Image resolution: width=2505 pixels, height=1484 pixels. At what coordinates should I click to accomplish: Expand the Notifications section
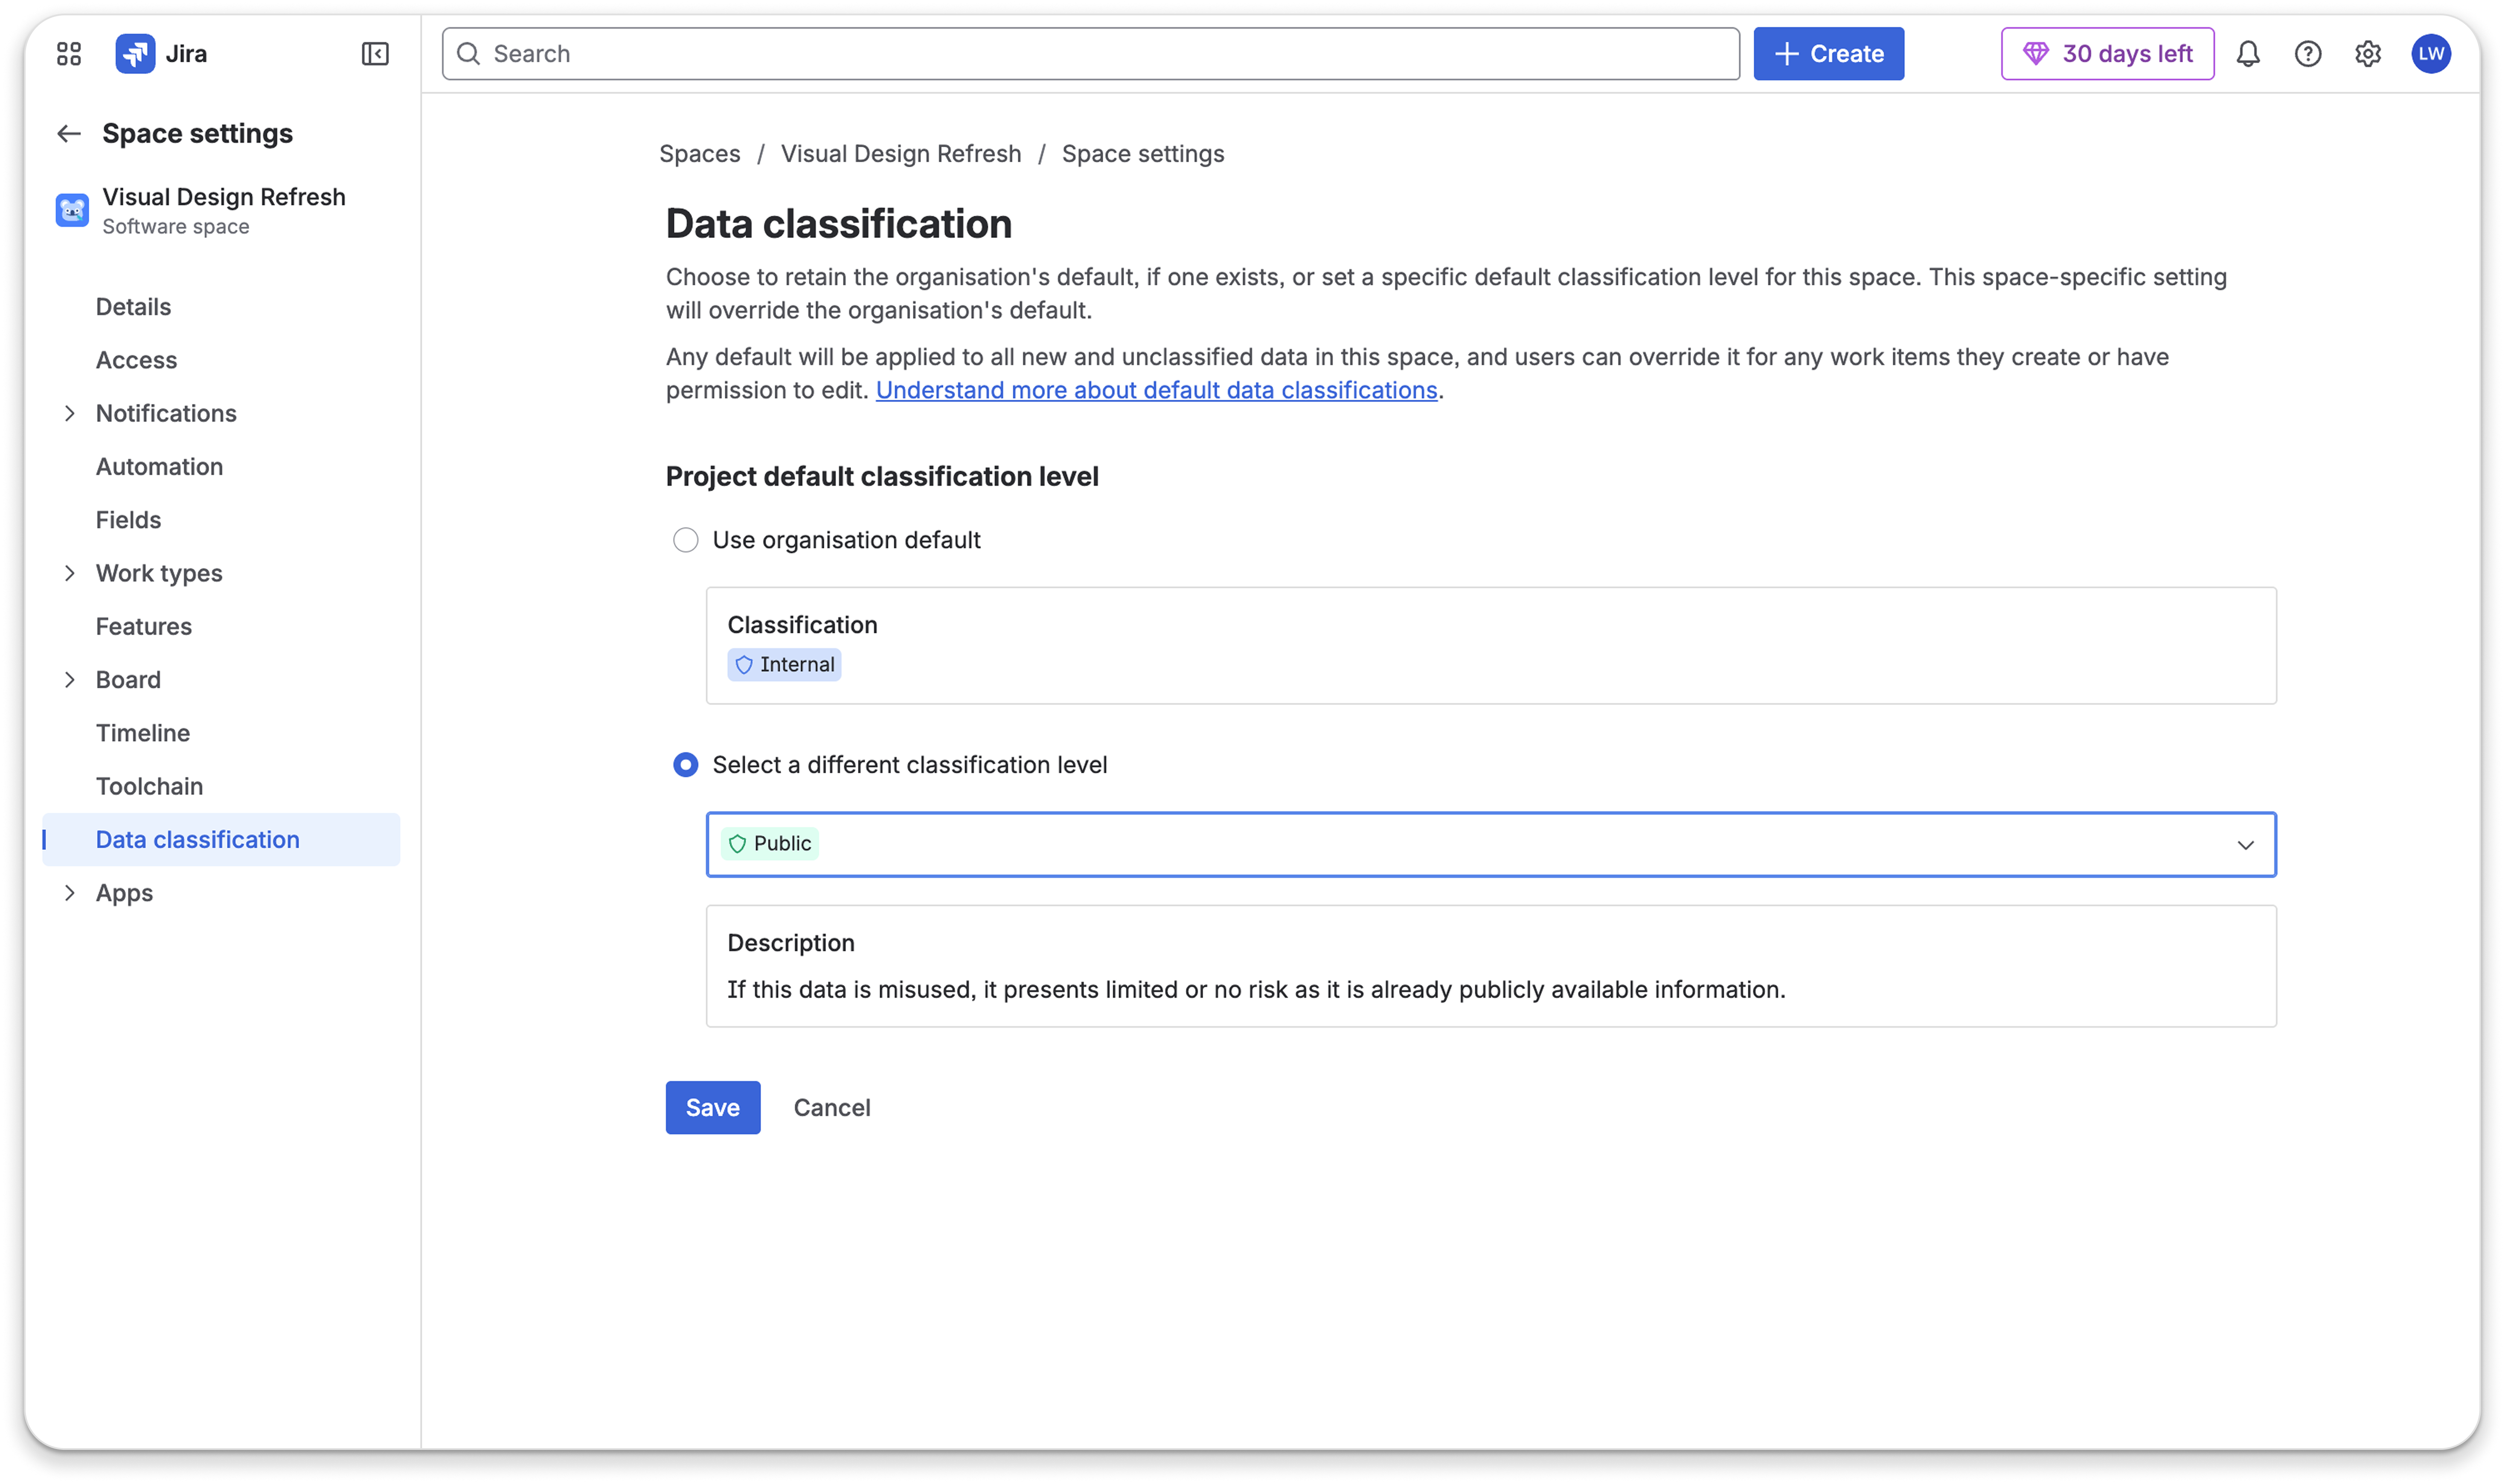coord(70,413)
